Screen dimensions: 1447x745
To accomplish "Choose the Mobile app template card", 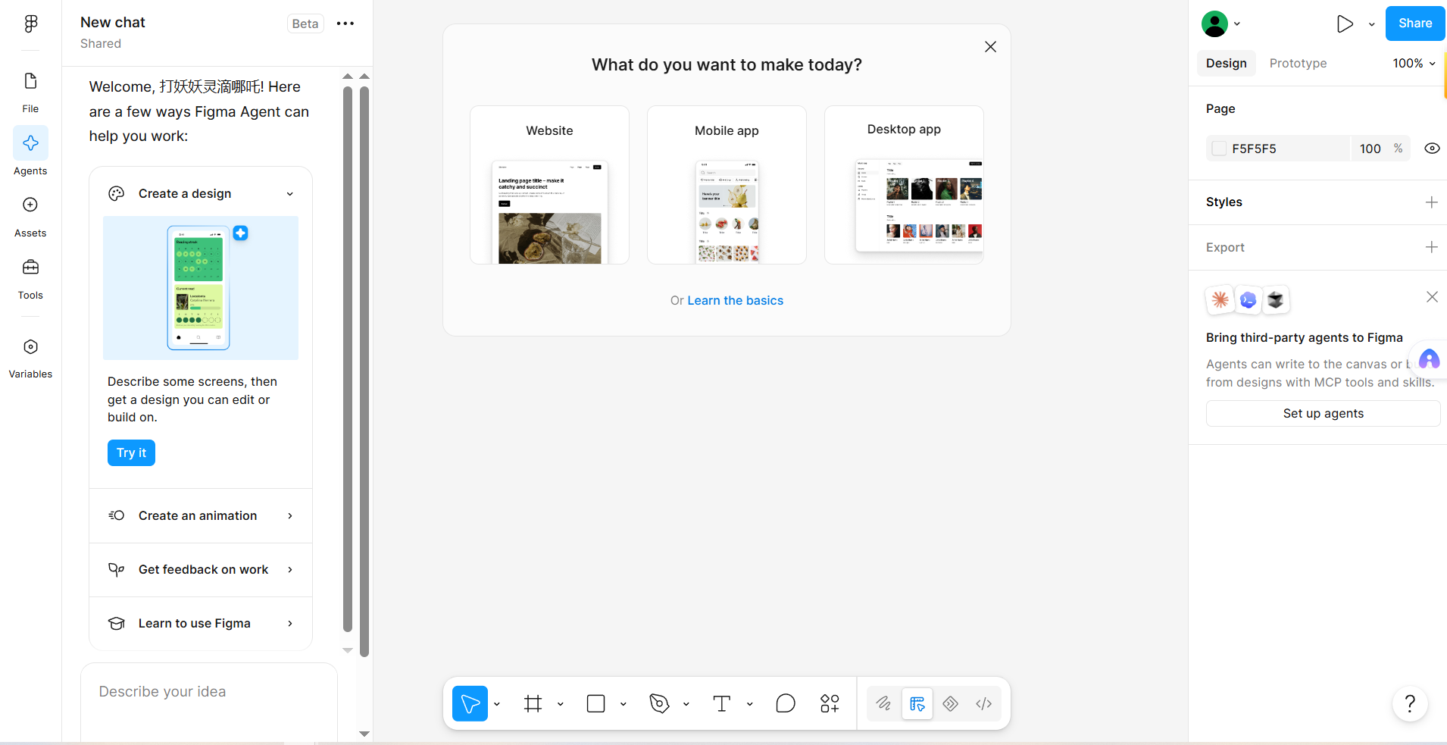I will point(727,185).
